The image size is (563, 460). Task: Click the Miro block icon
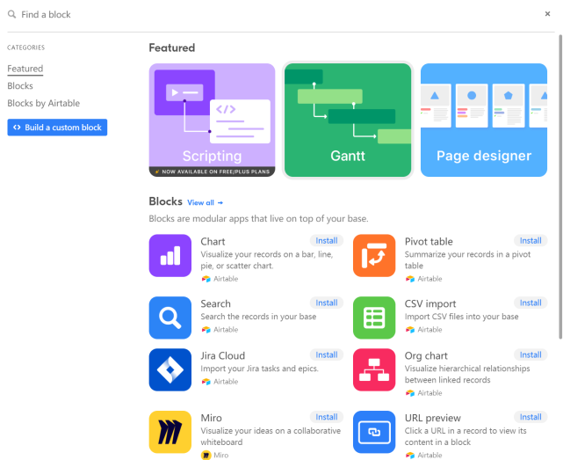tap(170, 432)
